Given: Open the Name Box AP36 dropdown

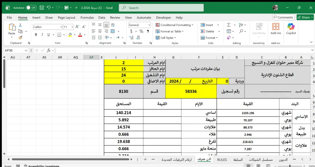Looking at the screenshot, I should 26,50.
